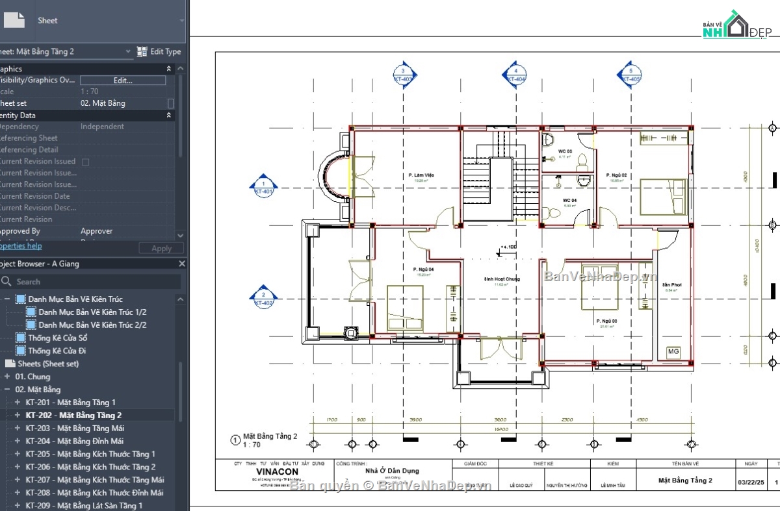The width and height of the screenshot is (780, 511).
Task: Click the Project Browser Search field
Action: pyautogui.click(x=90, y=282)
